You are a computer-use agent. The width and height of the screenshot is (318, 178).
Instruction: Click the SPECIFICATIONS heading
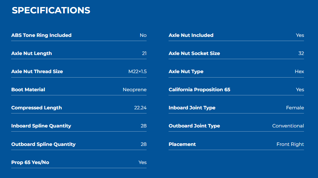point(51,10)
